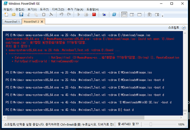Open a script file with folder icon
190x130 pixels.
14,15
